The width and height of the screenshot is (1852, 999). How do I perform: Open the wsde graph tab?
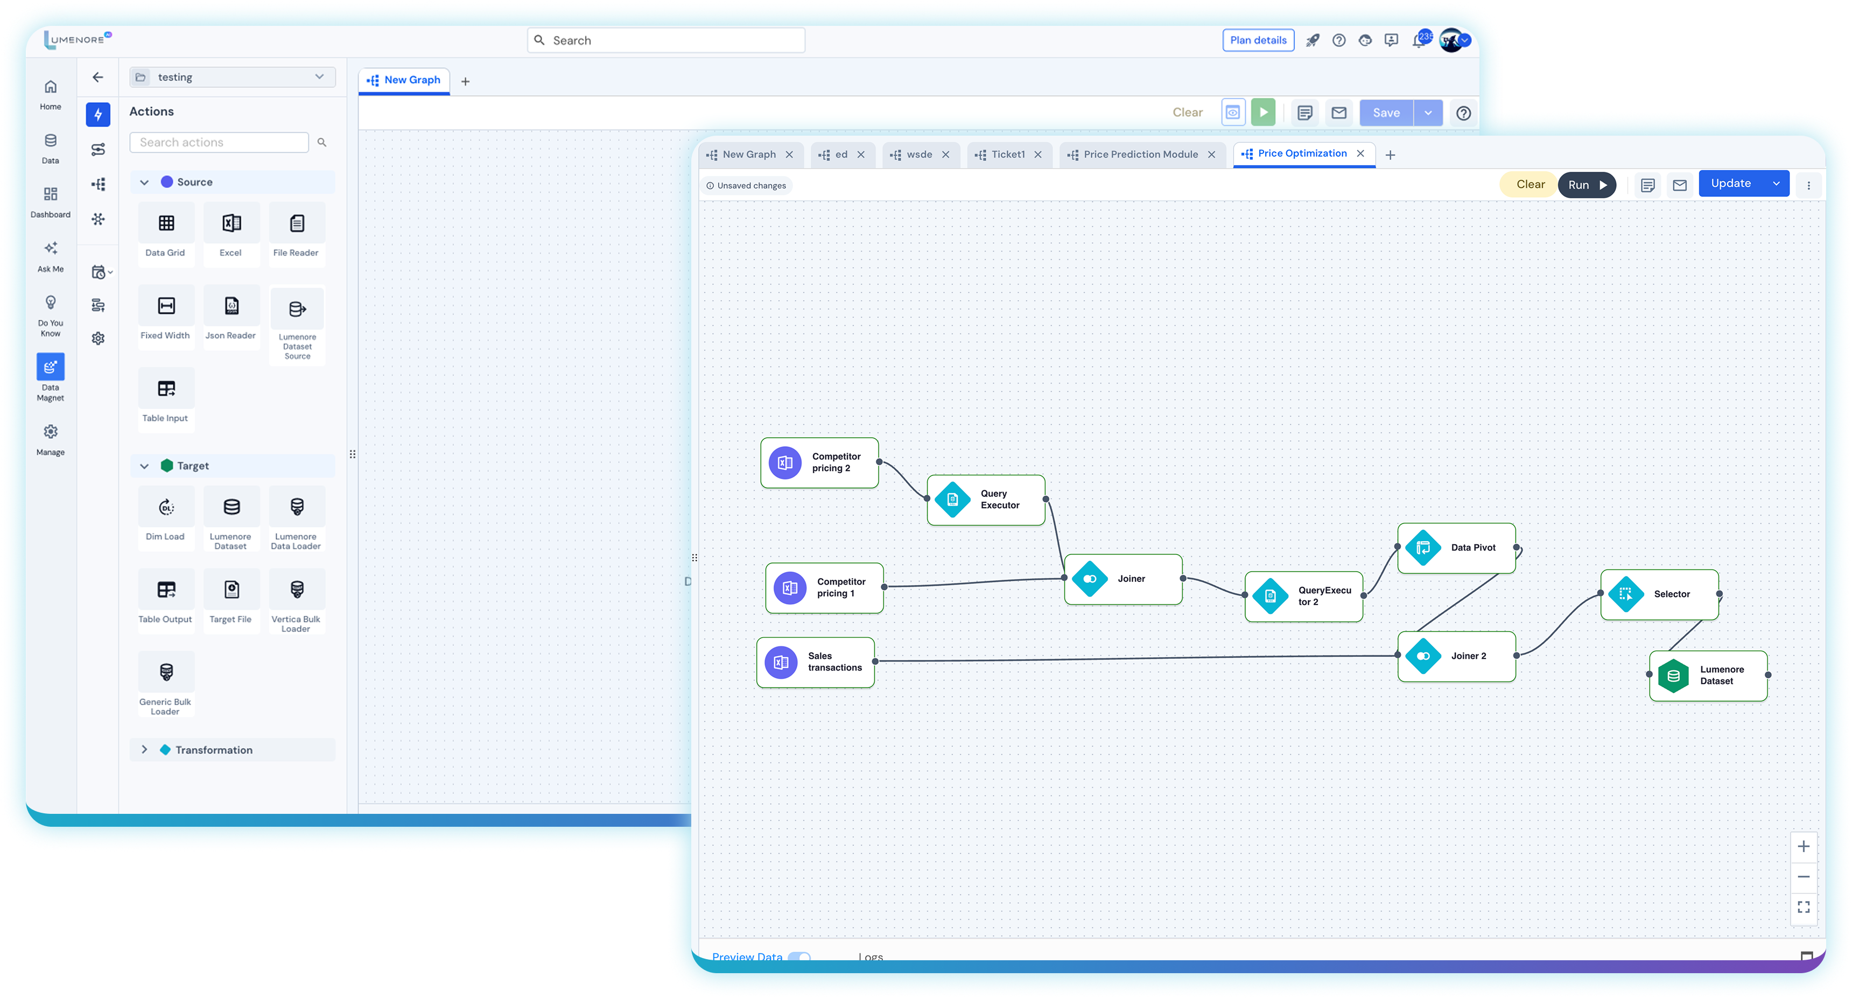pos(919,154)
